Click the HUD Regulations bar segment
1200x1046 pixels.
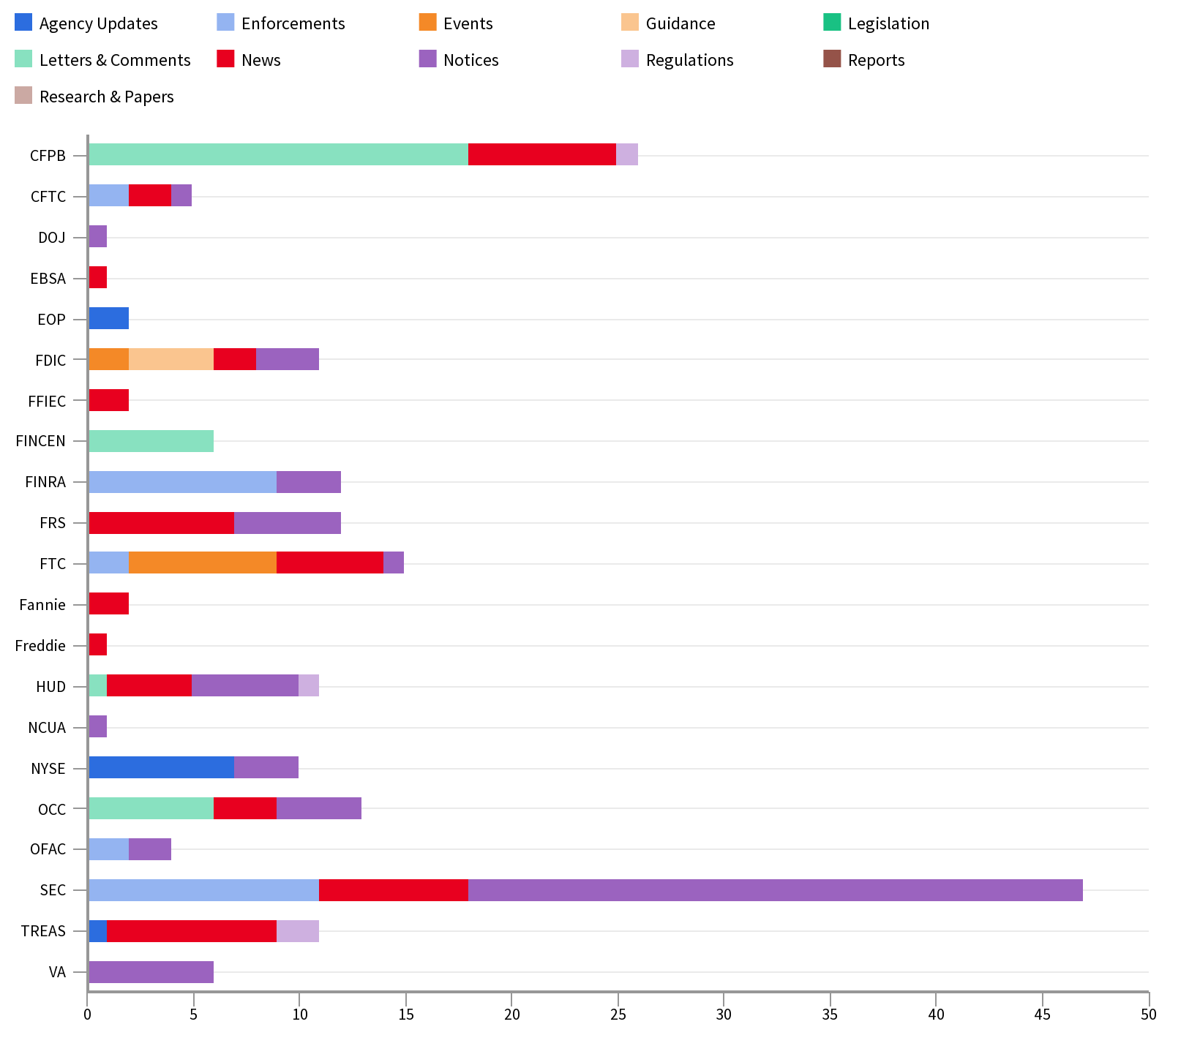point(307,686)
